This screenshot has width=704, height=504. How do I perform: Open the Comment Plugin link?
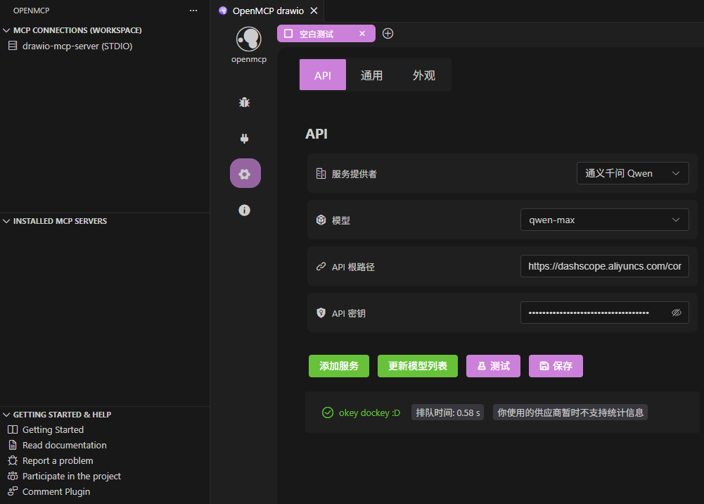pos(56,491)
